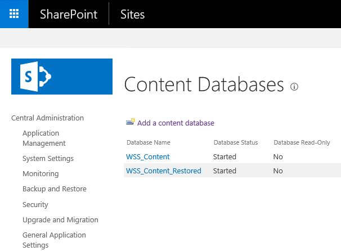Open Sites in the top bar
This screenshot has width=341, height=251.
click(x=132, y=14)
